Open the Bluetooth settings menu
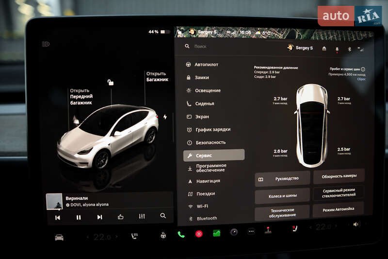 (203, 218)
